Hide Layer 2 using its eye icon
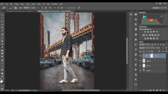 140,66
